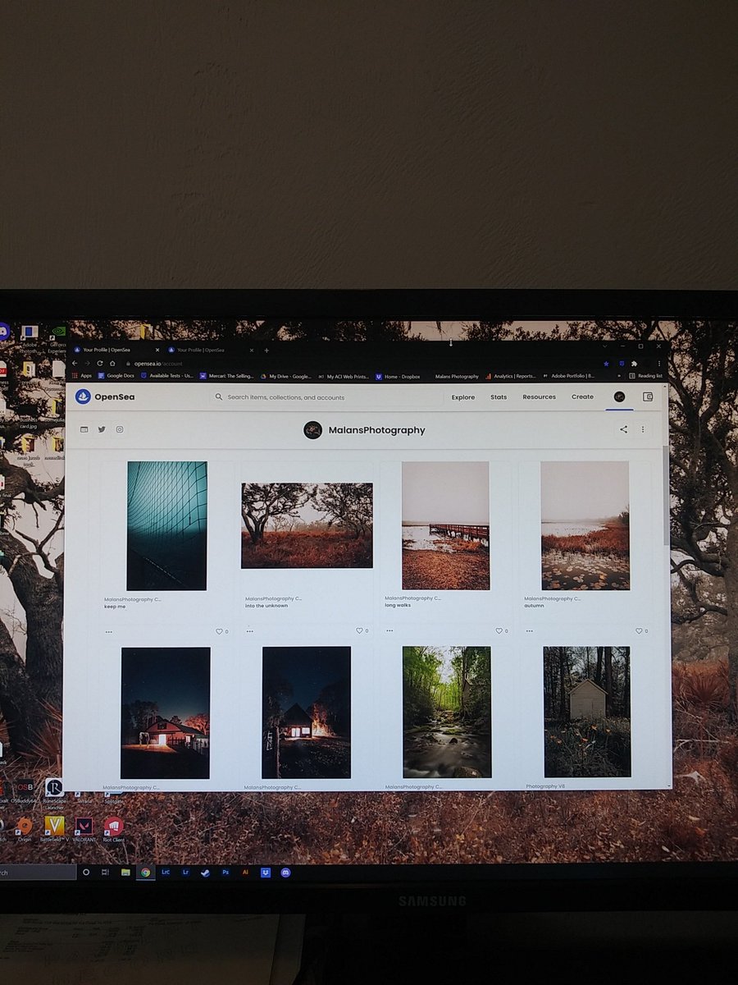Open the more options dots on 'into the unknown' card

point(249,631)
